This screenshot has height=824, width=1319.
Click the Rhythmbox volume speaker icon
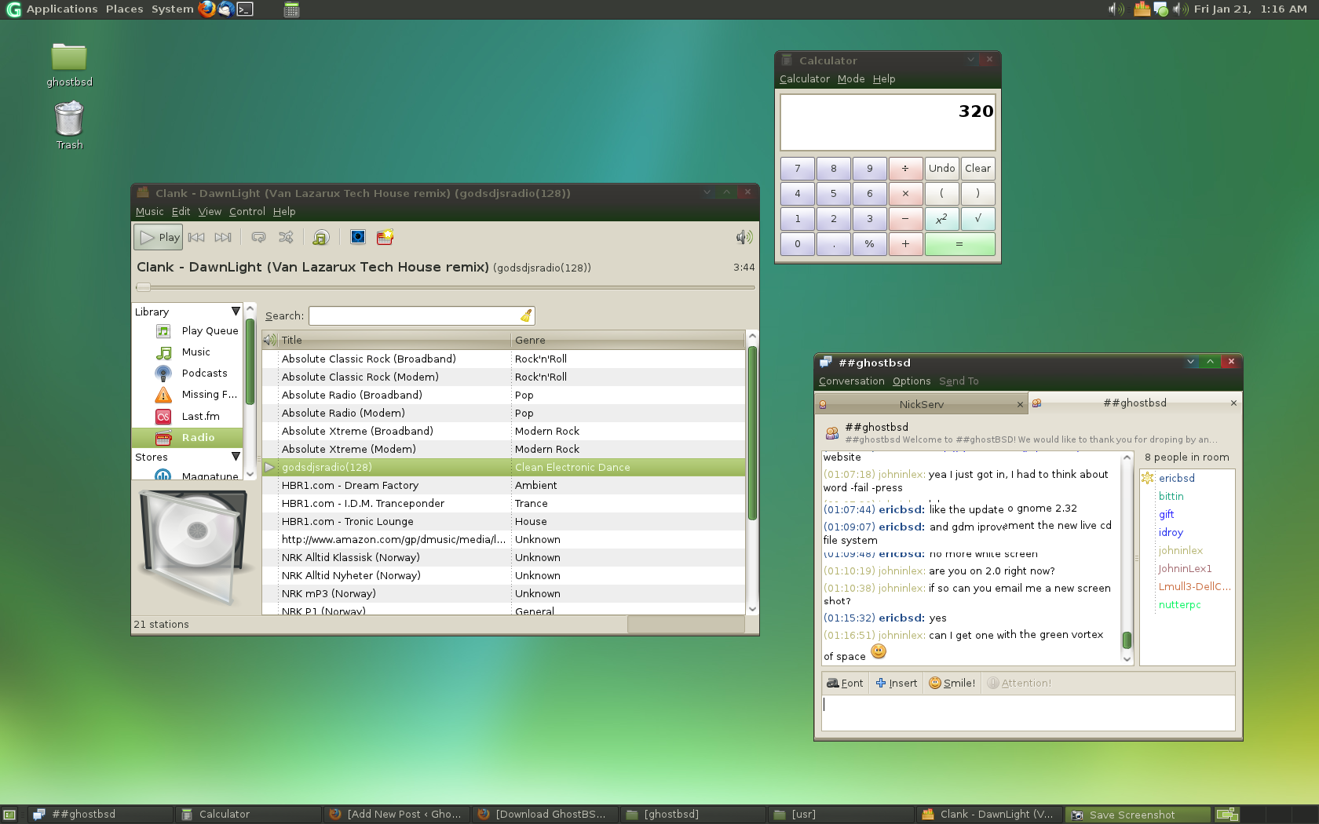click(744, 237)
